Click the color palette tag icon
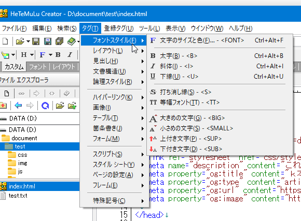 [5, 55]
